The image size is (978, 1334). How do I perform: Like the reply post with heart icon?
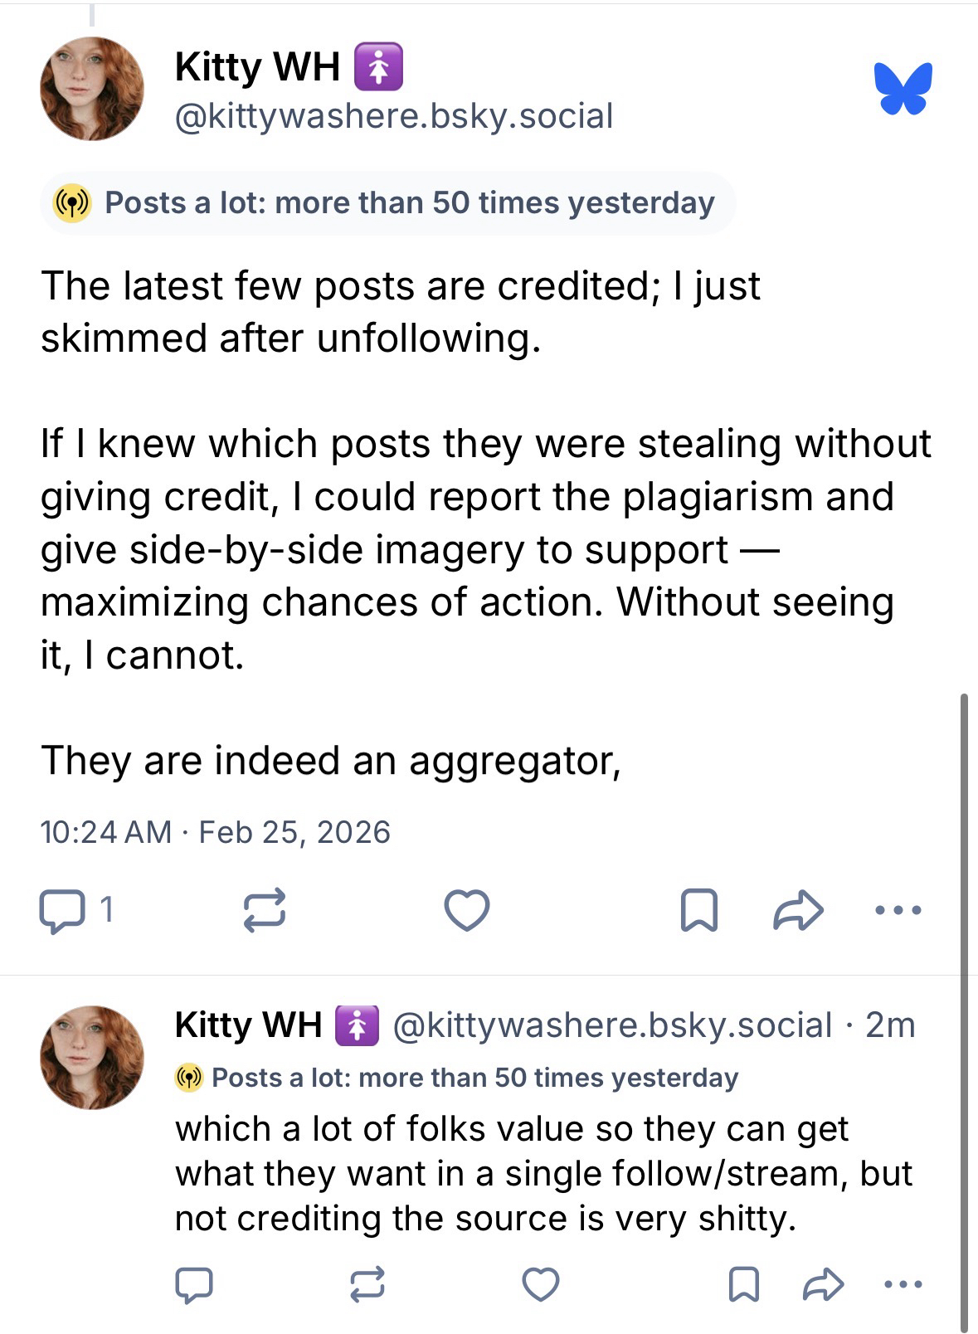(541, 1285)
